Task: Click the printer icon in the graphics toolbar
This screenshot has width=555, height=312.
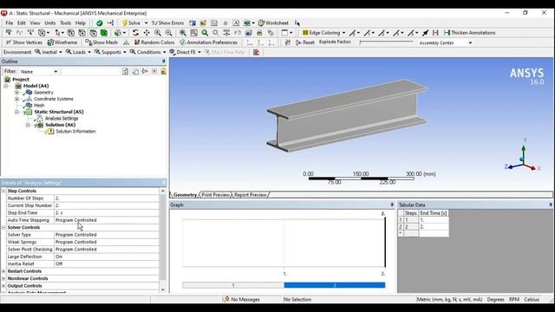Action: [x=259, y=33]
